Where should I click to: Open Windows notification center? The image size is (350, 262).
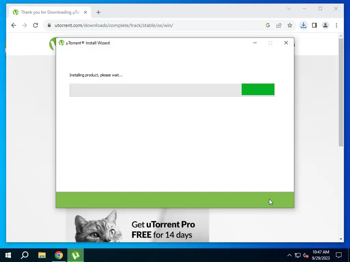[339, 255]
